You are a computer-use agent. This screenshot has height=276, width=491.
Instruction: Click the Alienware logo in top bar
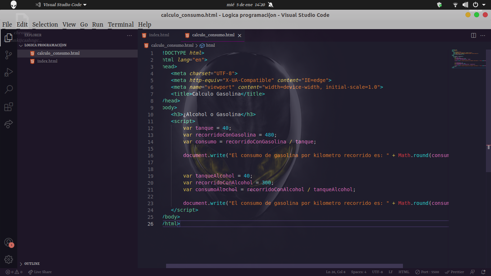(14, 5)
